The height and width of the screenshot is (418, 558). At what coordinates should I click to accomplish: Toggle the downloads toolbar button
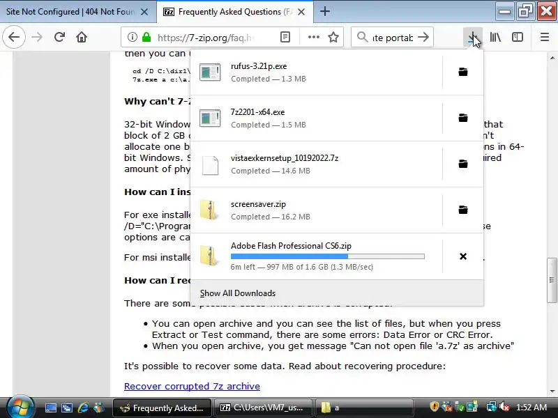point(473,37)
